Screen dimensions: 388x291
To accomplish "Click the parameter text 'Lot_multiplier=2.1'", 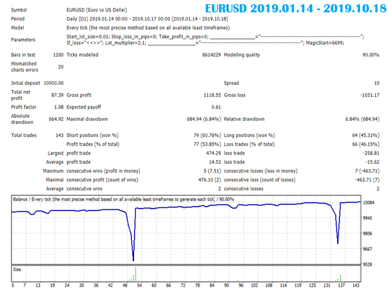I will [x=125, y=43].
